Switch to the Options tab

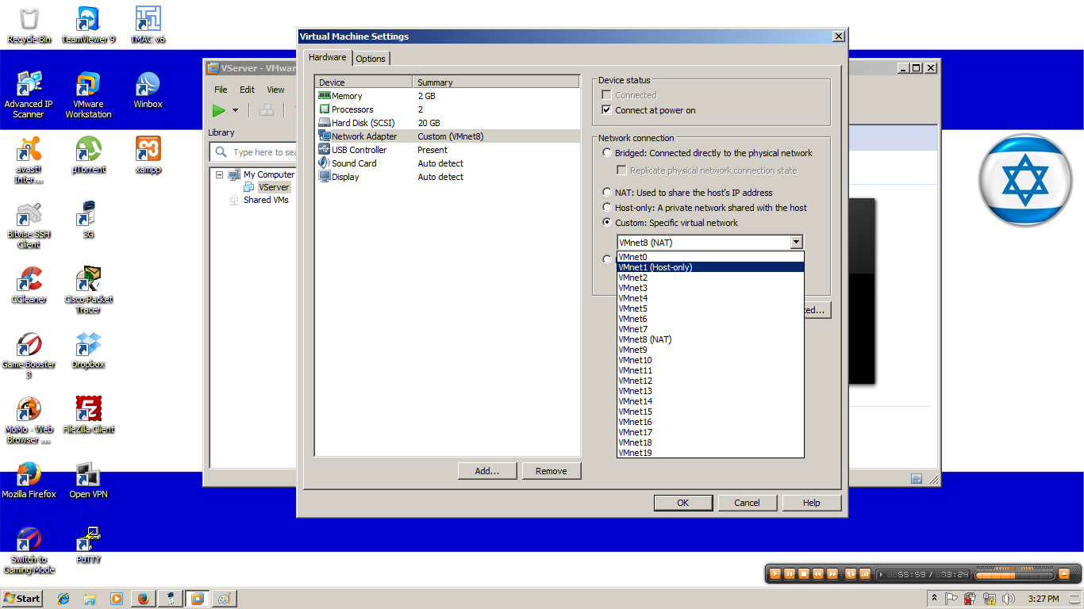[x=371, y=59]
